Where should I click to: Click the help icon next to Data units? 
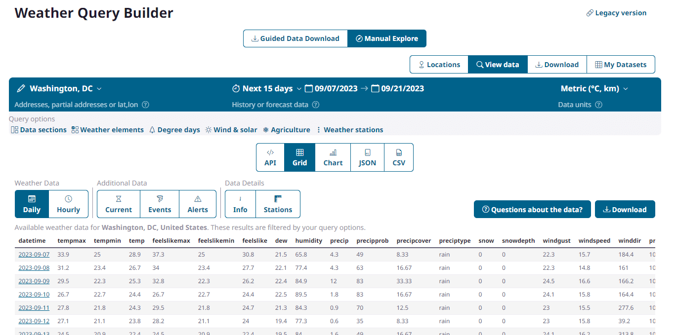coord(598,105)
